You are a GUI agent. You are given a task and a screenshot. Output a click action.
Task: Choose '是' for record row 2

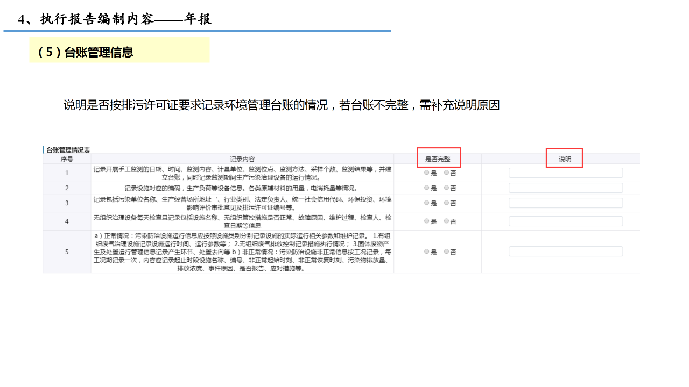[427, 188]
